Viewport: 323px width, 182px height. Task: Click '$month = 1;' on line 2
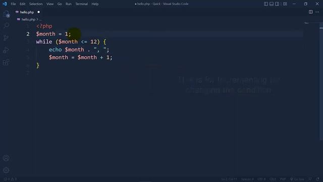[53, 34]
